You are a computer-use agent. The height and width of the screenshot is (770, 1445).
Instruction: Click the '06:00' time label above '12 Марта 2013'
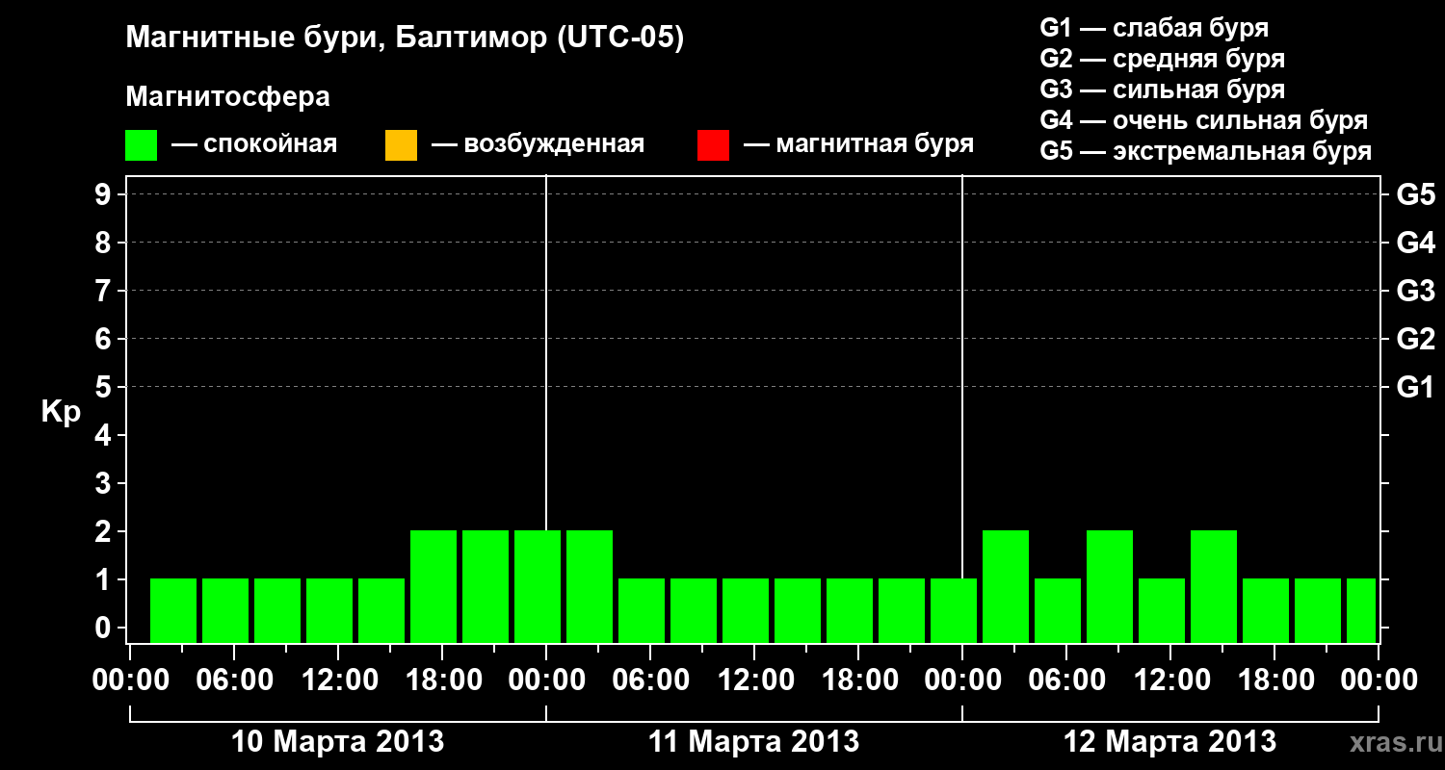pos(1066,680)
